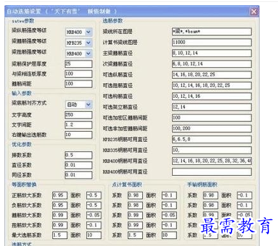Select the 同径系数 input field
Image resolution: width=278 pixels, height=246 pixels.
click(x=78, y=175)
